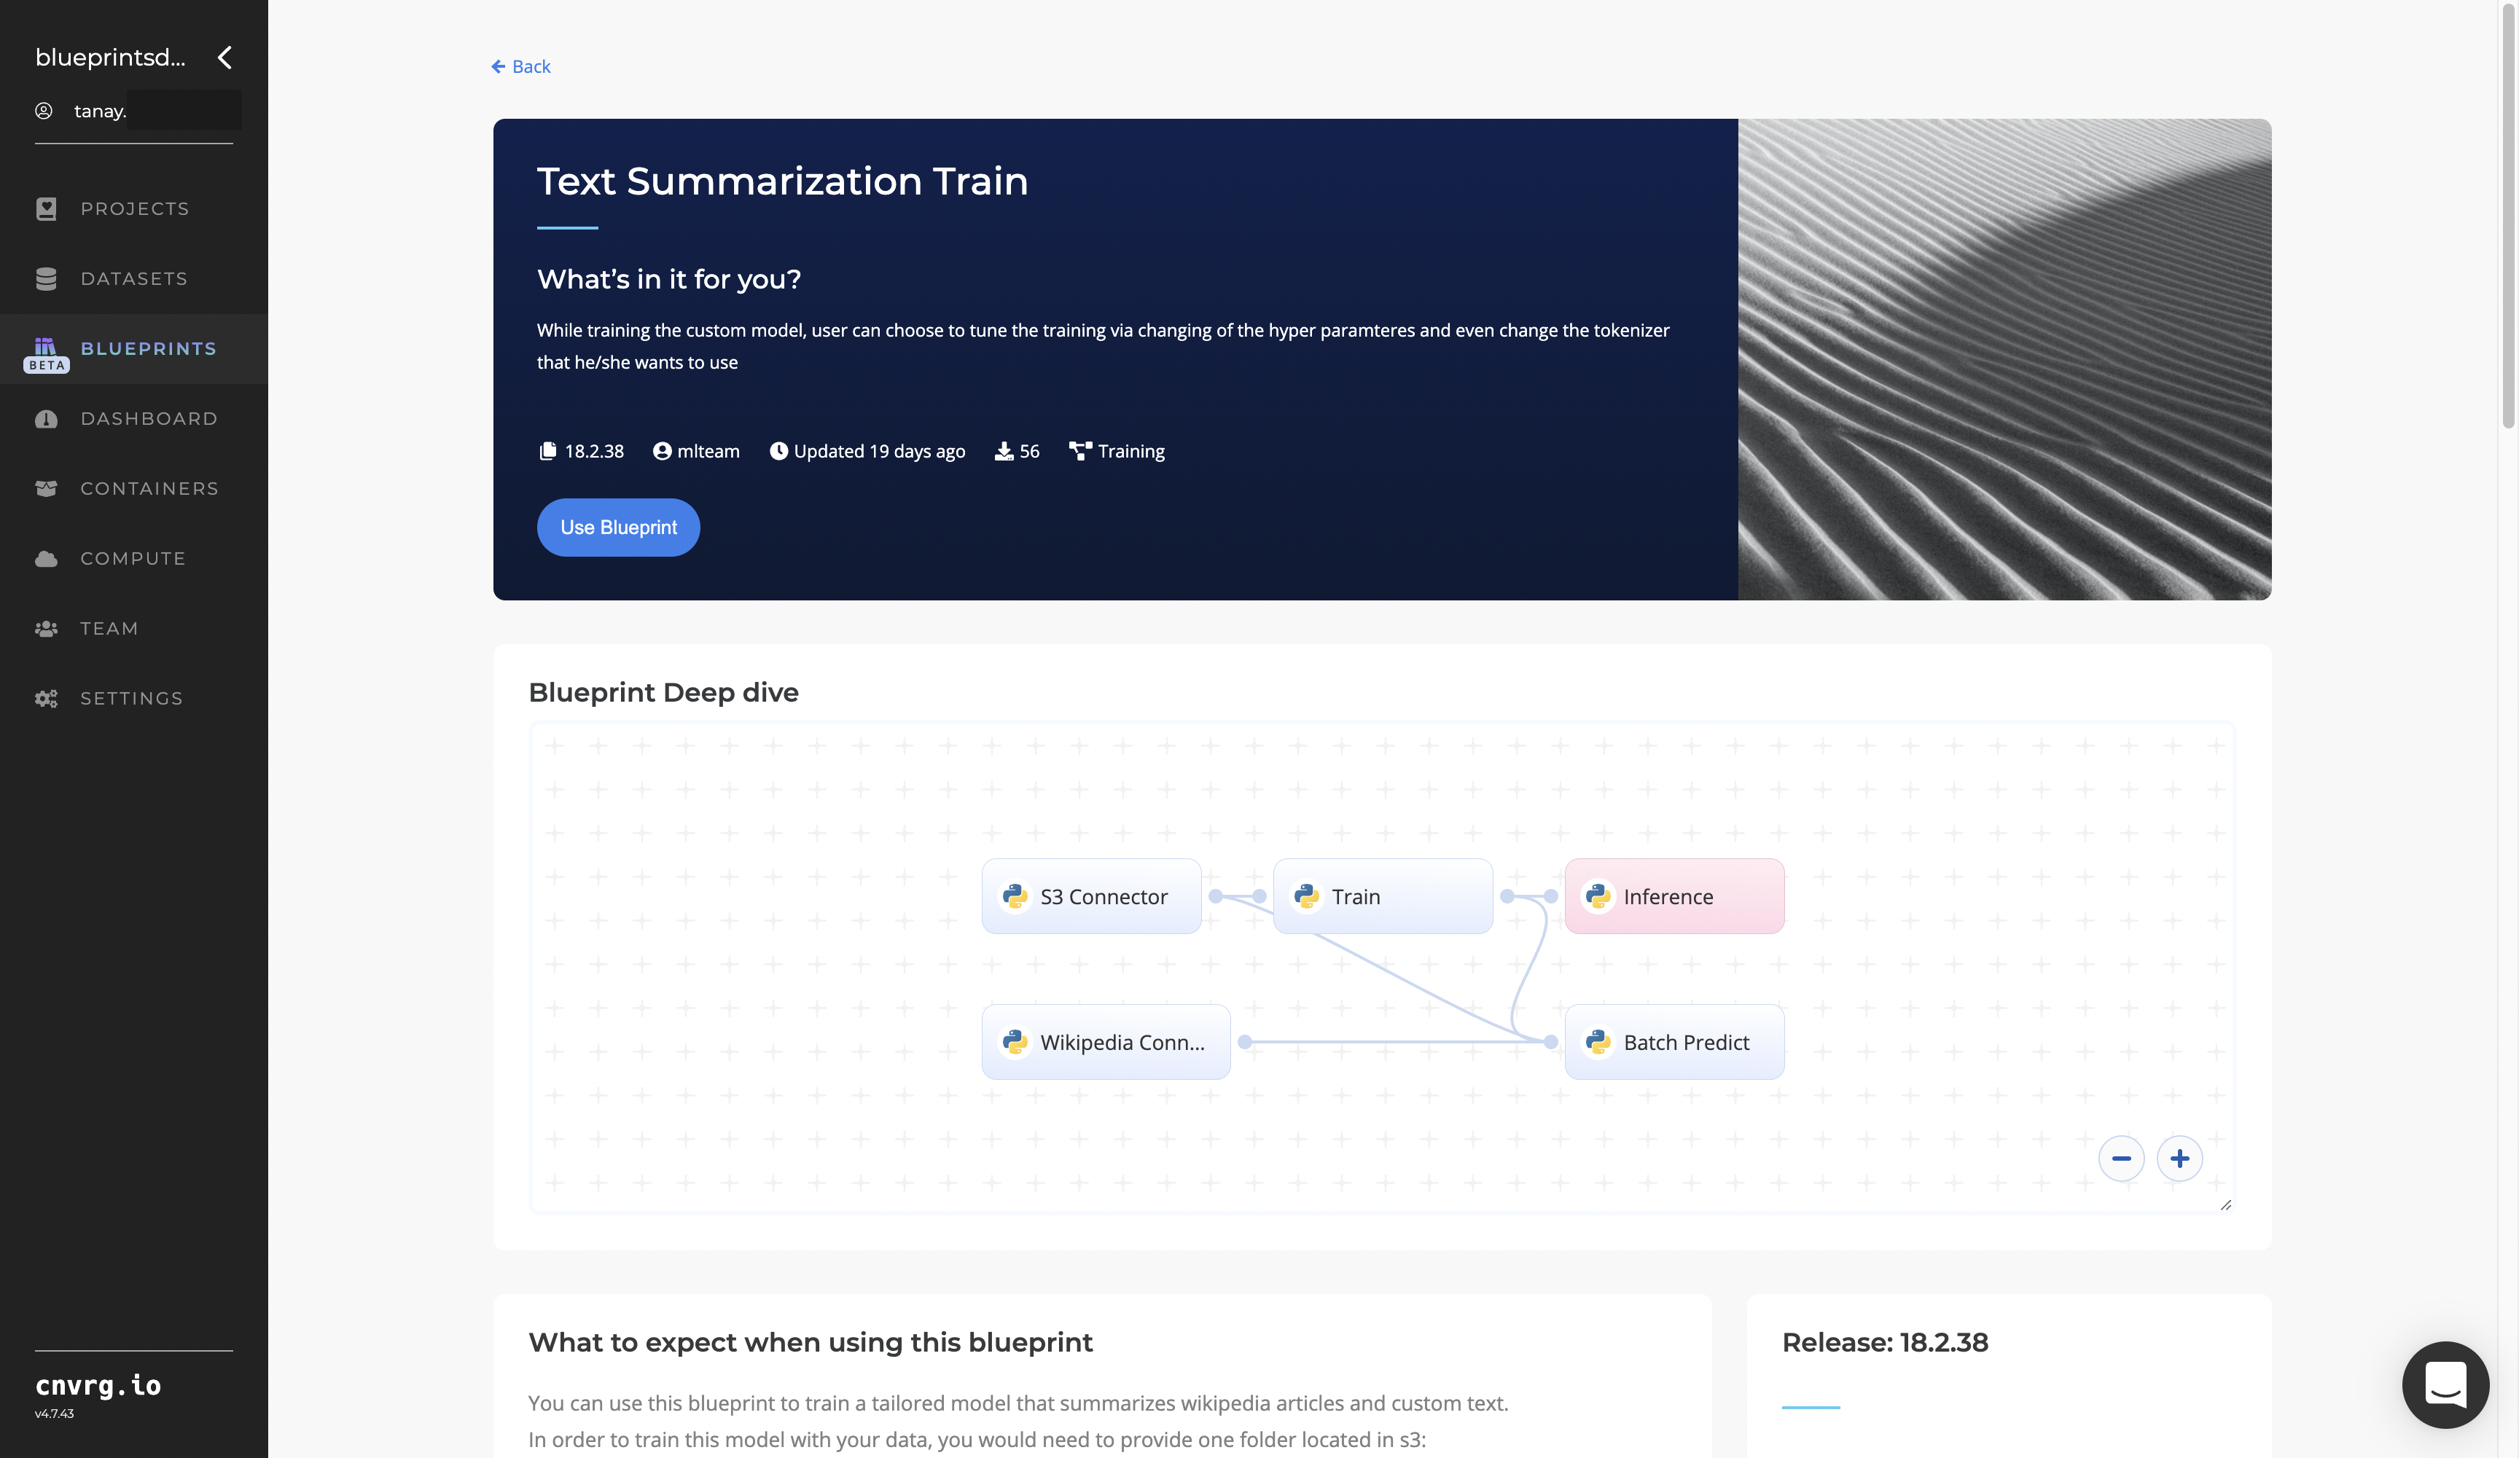Click the Blueprints sidebar icon
This screenshot has height=1458, width=2519.
(x=45, y=345)
